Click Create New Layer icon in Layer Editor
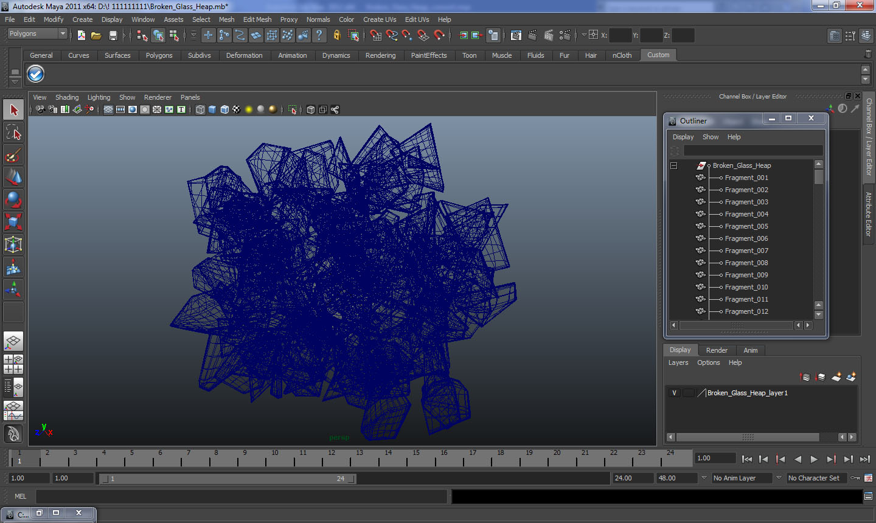This screenshot has height=523, width=876. coord(836,377)
